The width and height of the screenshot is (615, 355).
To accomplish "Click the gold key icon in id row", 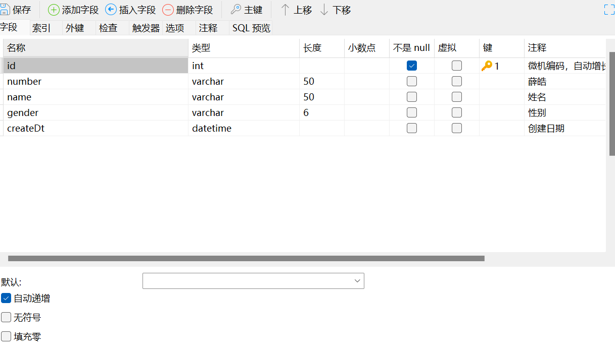I will 487,66.
